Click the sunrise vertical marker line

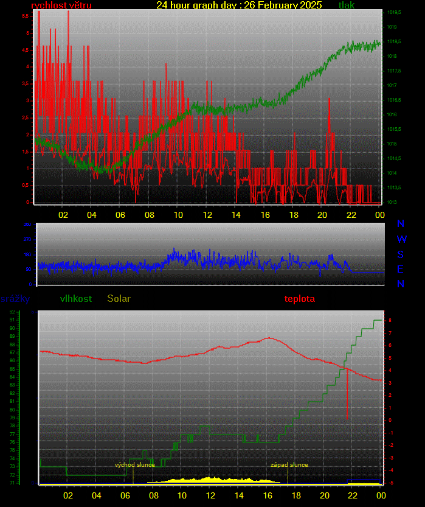133,475
